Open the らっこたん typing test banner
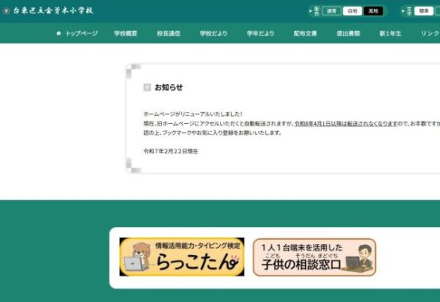Viewport: 440px width, 302px height. (182, 257)
